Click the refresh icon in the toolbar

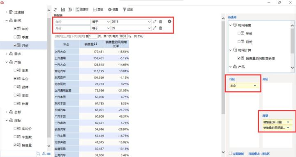[x=55, y=9]
